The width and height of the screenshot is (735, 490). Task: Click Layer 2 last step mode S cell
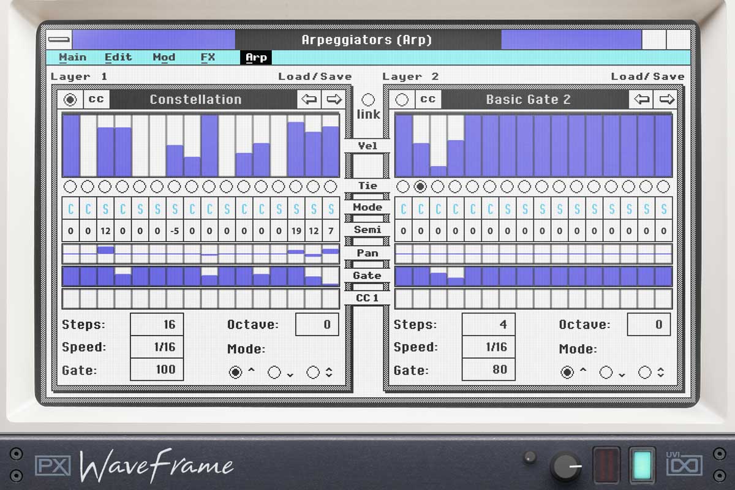click(664, 209)
